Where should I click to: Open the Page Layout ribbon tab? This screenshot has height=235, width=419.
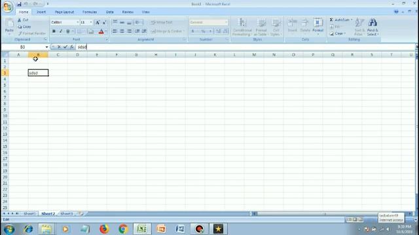(x=64, y=12)
